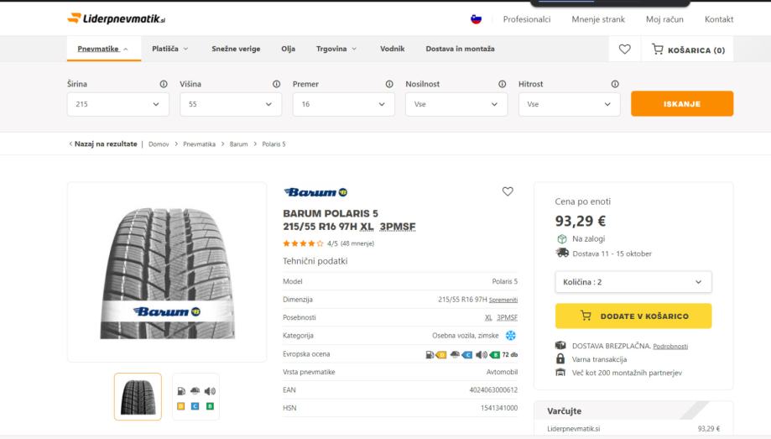Click the winter snowflake category icon
Screen dimensions: 771x439
pyautogui.click(x=510, y=336)
